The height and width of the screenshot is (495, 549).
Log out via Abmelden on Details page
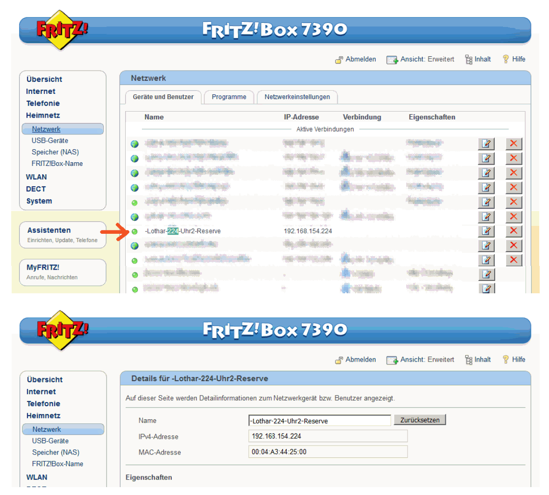click(x=356, y=360)
